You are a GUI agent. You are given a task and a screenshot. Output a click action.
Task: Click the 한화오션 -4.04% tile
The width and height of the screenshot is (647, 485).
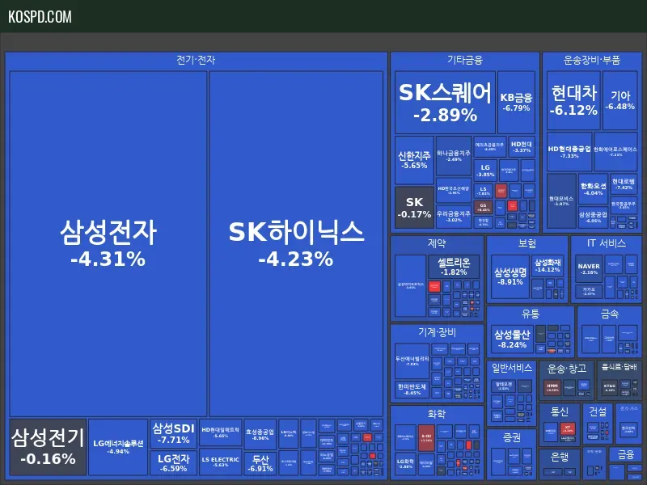[593, 189]
